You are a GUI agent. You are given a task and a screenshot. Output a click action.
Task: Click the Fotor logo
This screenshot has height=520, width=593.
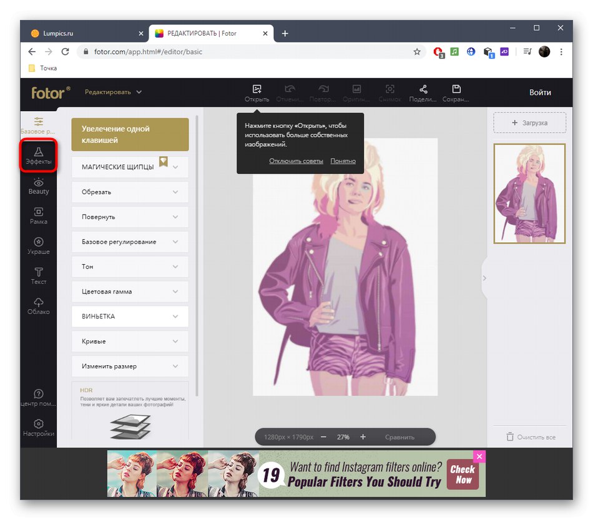[x=51, y=92]
